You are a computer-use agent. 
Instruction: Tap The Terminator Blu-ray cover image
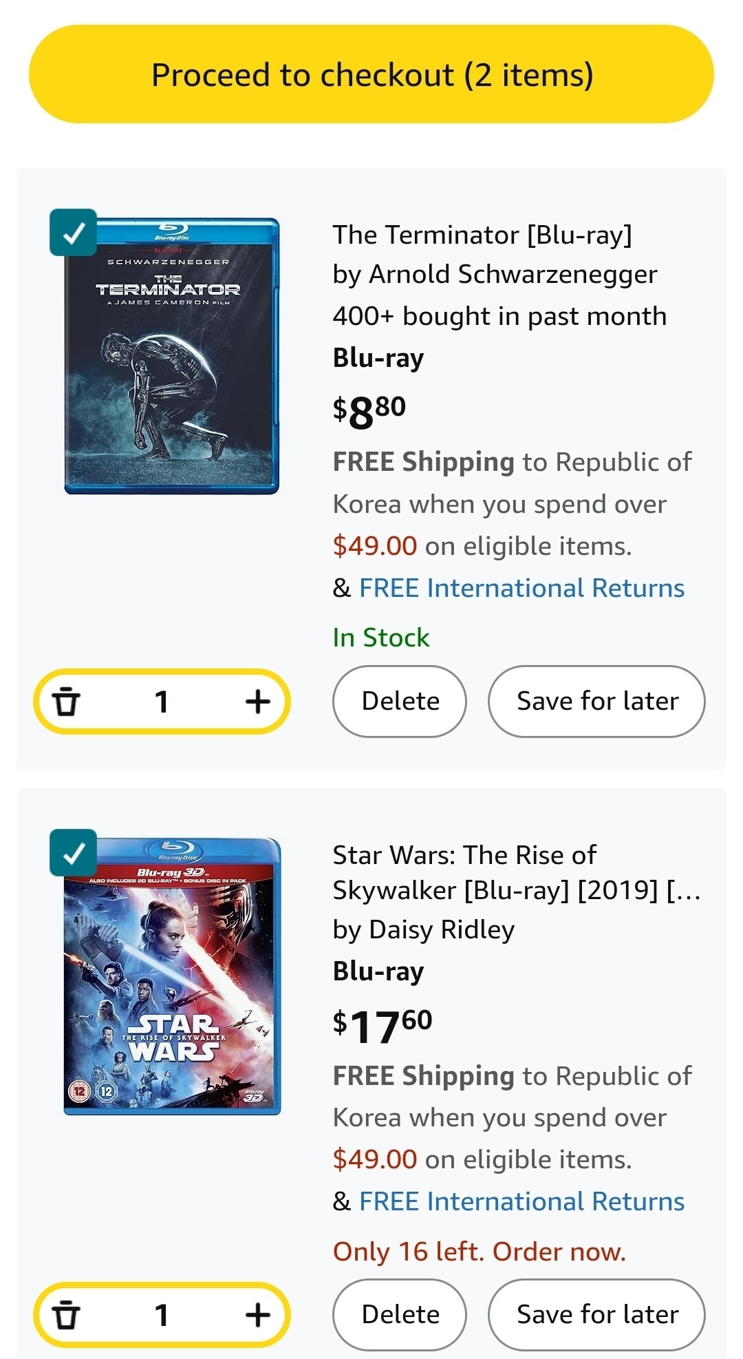coord(171,356)
